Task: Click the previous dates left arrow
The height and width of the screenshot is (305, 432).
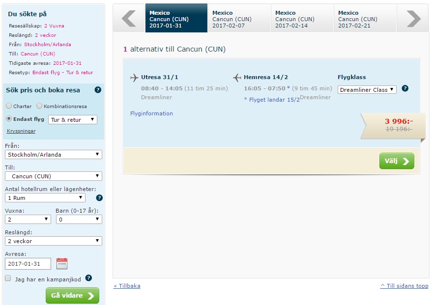Action: [129, 18]
